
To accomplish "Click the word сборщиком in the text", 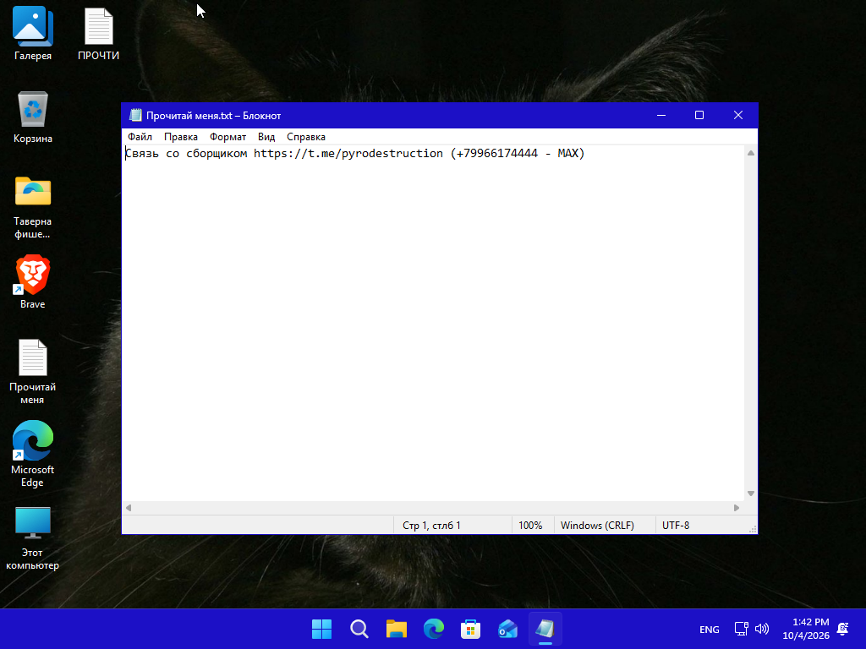I will (x=216, y=154).
